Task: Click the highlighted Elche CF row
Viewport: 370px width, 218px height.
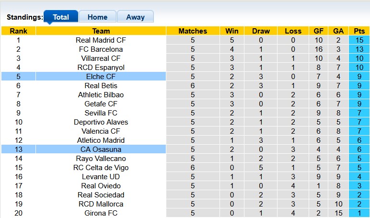Action: [x=101, y=77]
